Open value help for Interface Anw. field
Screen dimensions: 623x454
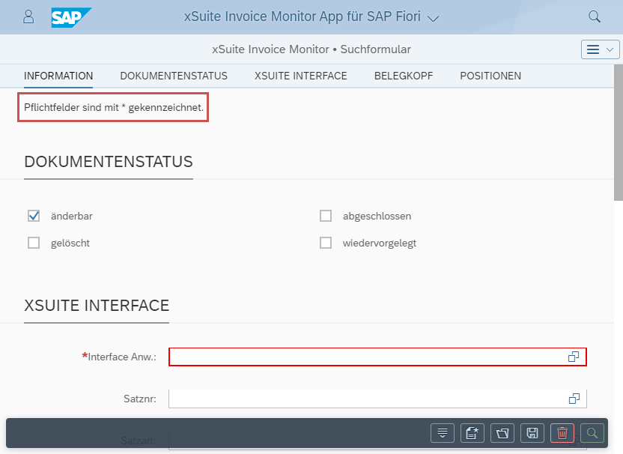click(574, 357)
